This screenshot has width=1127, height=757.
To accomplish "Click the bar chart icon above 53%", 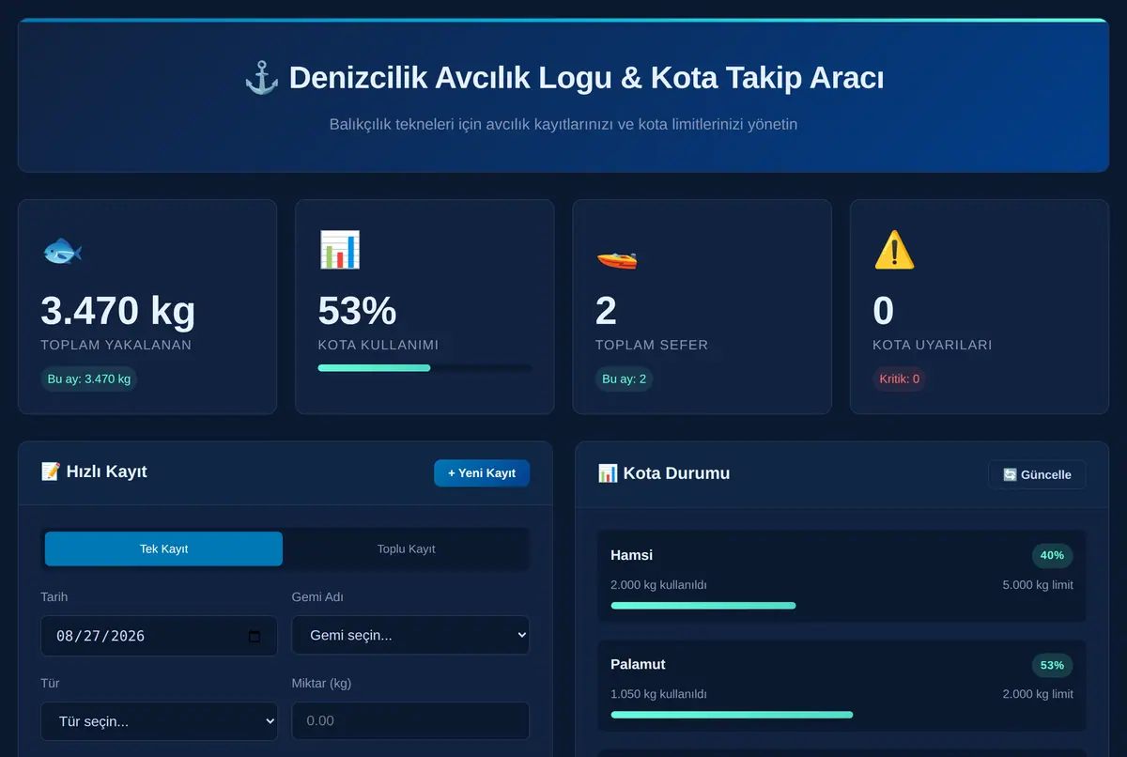I will point(339,251).
